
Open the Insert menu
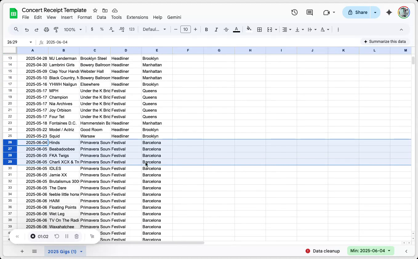click(x=67, y=17)
